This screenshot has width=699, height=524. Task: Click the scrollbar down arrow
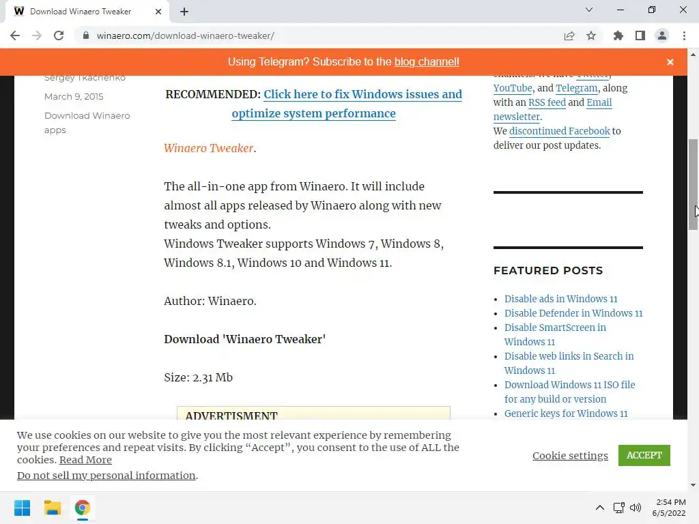[x=693, y=485]
